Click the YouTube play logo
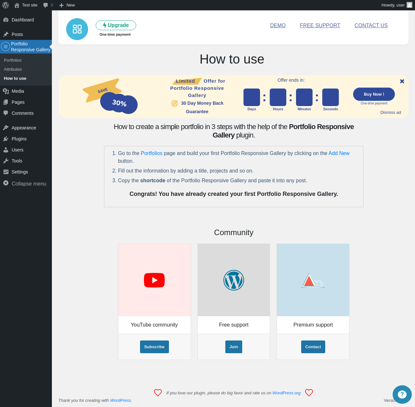 pyautogui.click(x=154, y=280)
